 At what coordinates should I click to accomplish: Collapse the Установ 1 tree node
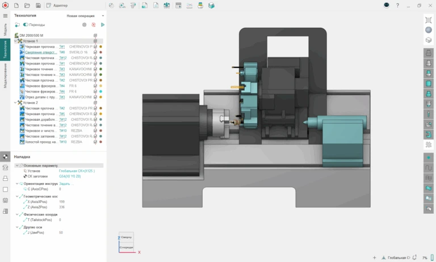(x=16, y=41)
